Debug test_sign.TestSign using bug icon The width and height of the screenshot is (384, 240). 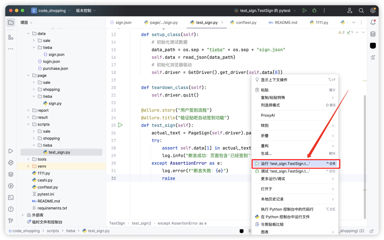[314, 11]
